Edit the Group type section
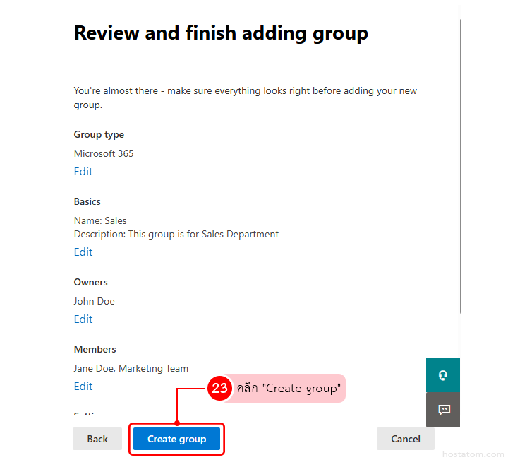Screen dimensions: 508x460 point(83,172)
